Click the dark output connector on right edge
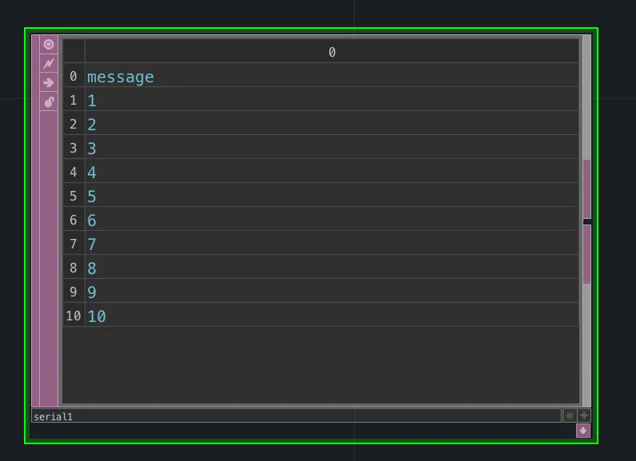This screenshot has width=636, height=461. coord(587,221)
